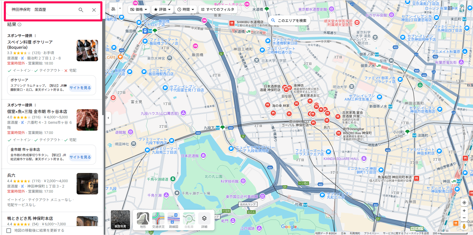Click 魚海船団 神田司町本店 restaurant pin
Viewport: 473px width, 235px height.
(x=416, y=178)
